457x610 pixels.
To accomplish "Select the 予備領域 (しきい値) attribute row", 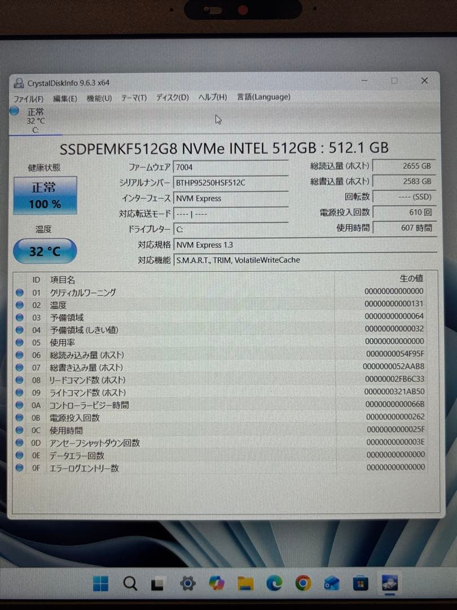I will point(221,329).
